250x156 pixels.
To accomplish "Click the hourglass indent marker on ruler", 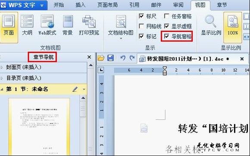I will click(165, 71).
